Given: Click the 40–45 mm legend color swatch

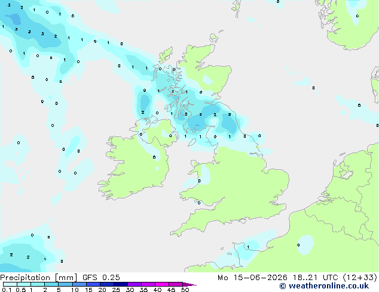Looking at the screenshot, I should pos(162,284).
